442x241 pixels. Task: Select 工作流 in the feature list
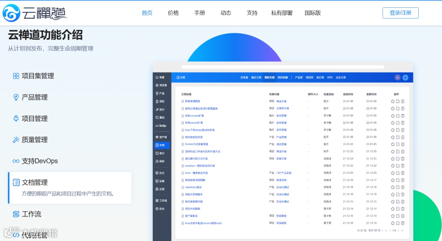(27, 214)
